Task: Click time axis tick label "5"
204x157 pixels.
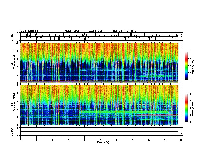Action: (x=101, y=140)
